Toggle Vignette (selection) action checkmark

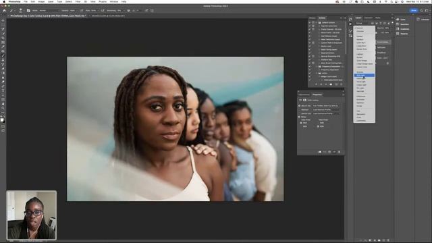click(310, 26)
